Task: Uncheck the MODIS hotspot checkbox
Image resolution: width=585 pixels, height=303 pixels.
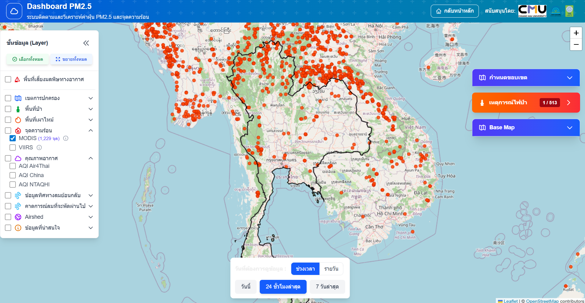Action: (13, 138)
